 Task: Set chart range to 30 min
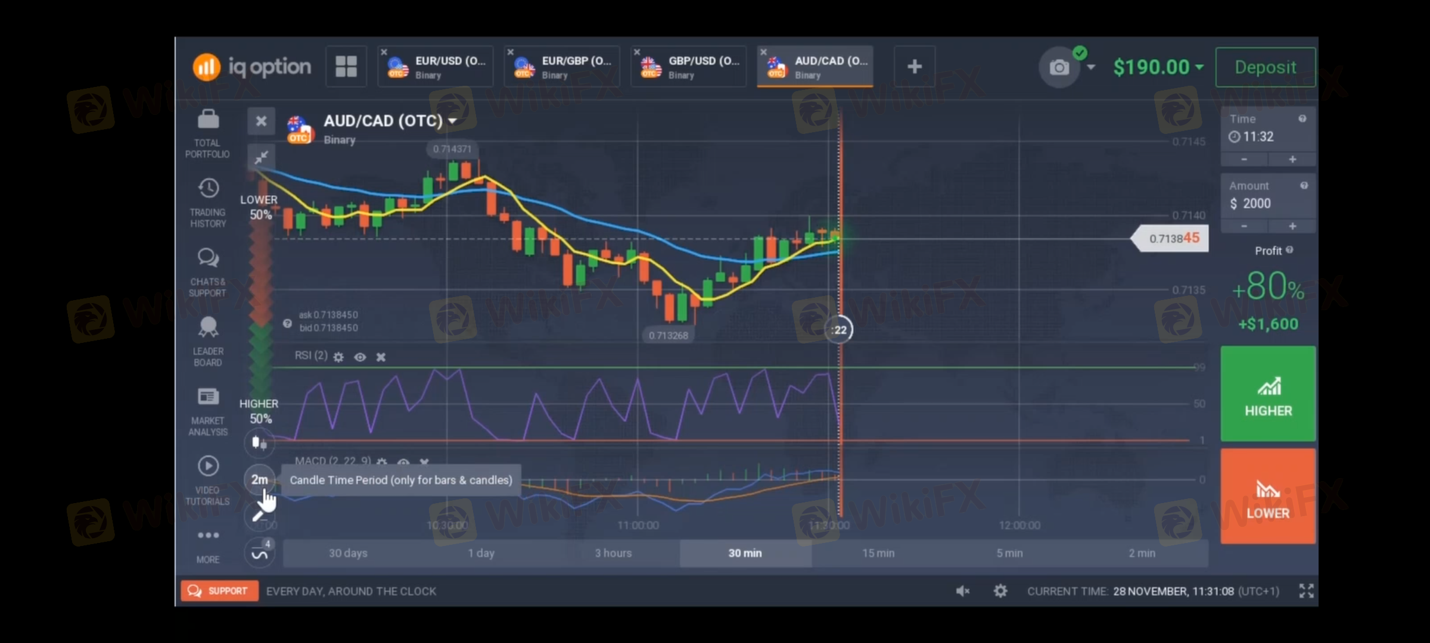pyautogui.click(x=745, y=553)
